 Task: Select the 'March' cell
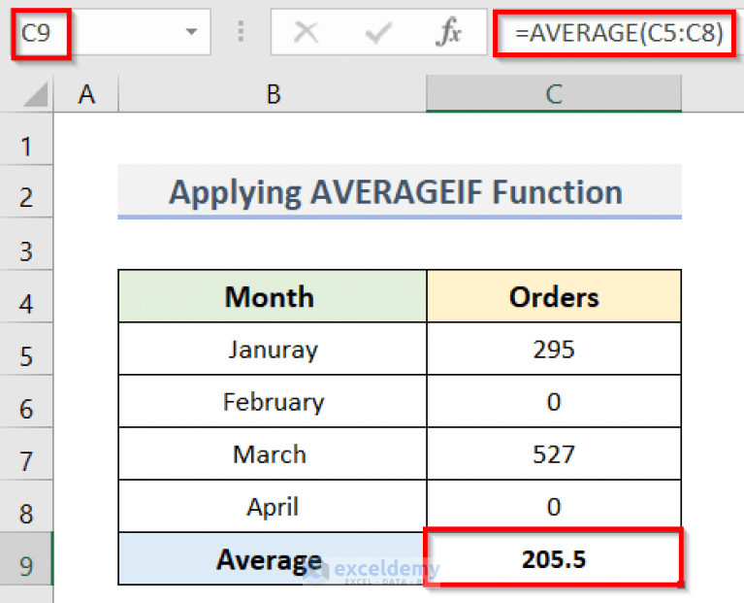[x=273, y=453]
